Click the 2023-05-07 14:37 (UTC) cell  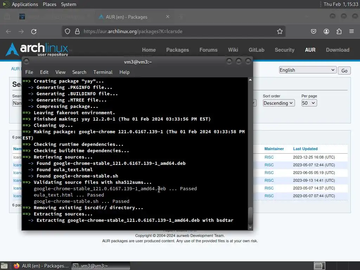click(x=314, y=188)
